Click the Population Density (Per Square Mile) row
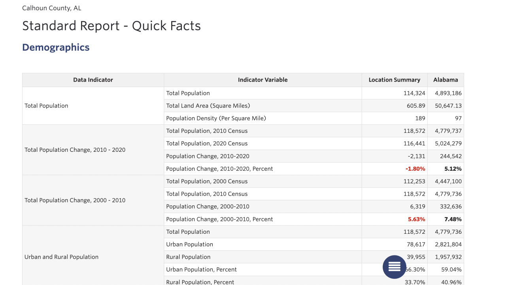 pos(216,118)
